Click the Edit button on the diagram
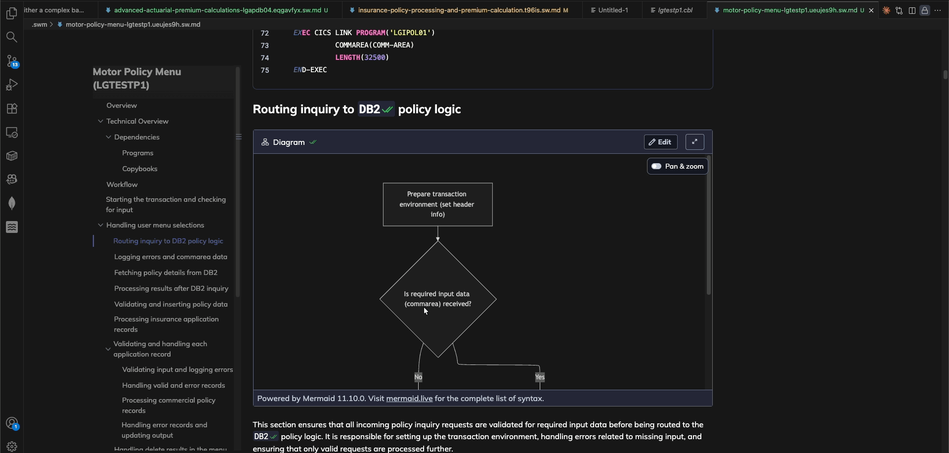949x453 pixels. tap(661, 142)
